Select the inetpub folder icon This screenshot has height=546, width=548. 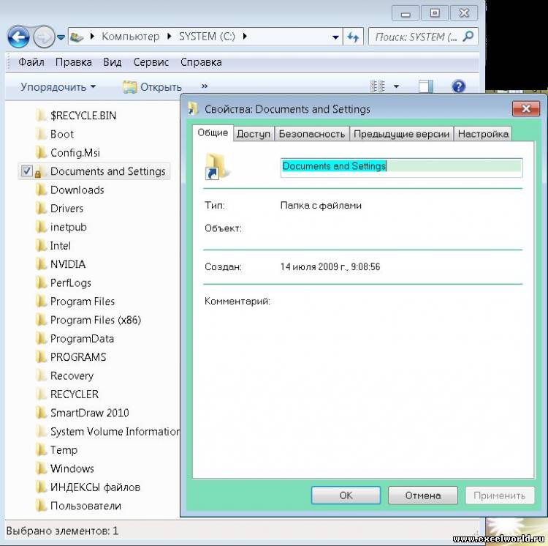point(41,227)
